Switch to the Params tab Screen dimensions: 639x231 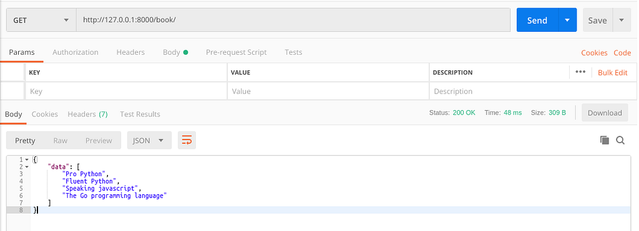coord(22,52)
